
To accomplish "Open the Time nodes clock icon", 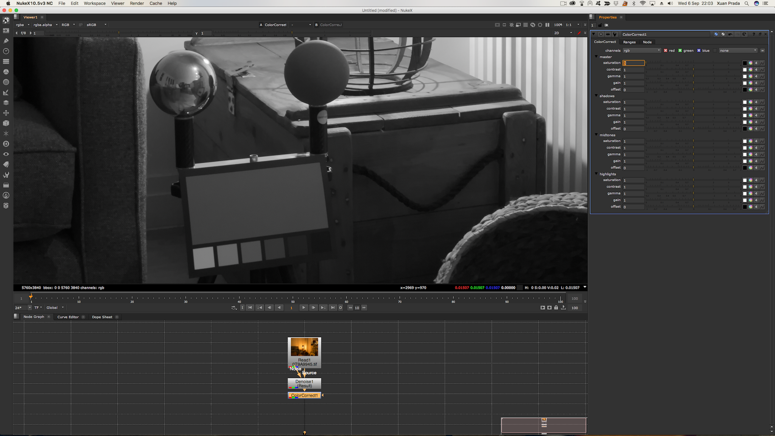I will click(6, 51).
